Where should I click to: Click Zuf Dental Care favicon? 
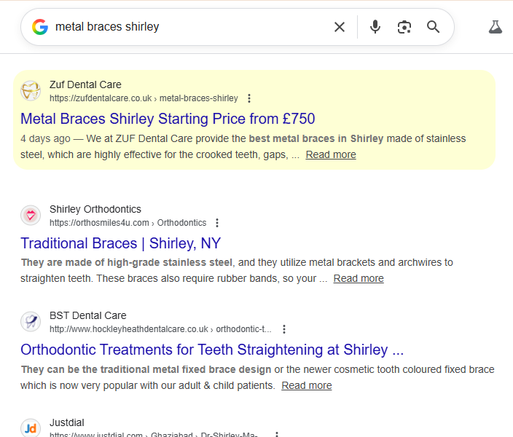(31, 91)
